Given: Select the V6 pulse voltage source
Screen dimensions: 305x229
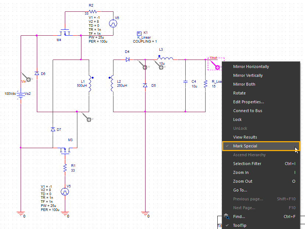Looking at the screenshot, I should tap(113, 24).
